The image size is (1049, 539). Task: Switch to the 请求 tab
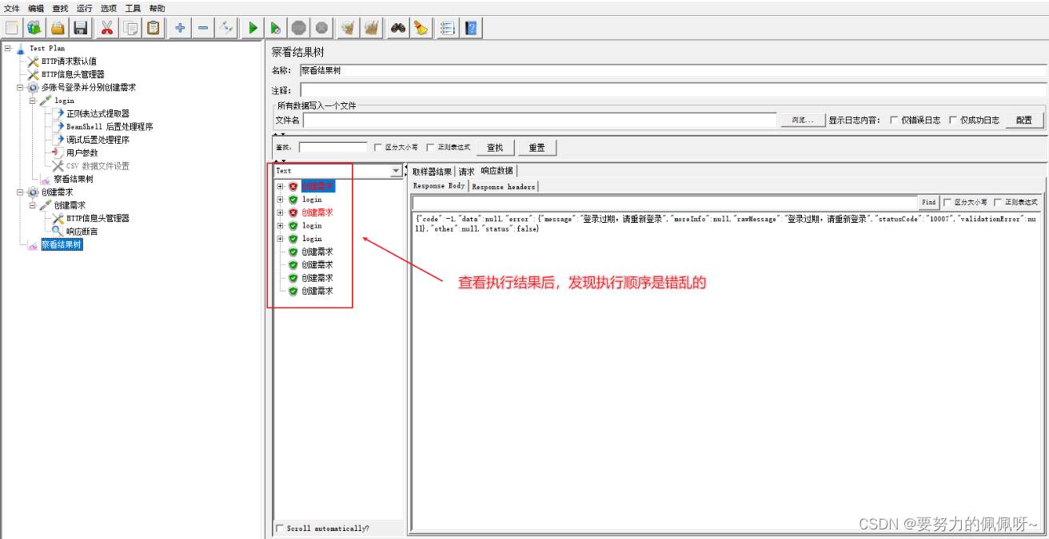[466, 171]
